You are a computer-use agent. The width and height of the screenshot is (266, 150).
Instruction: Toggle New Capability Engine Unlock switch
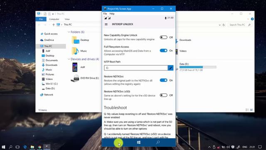(163, 37)
